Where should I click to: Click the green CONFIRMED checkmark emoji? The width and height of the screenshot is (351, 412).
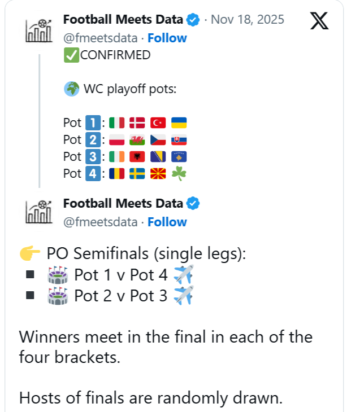pyautogui.click(x=72, y=55)
